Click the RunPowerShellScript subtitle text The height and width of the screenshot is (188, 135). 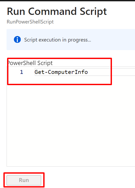point(30,22)
